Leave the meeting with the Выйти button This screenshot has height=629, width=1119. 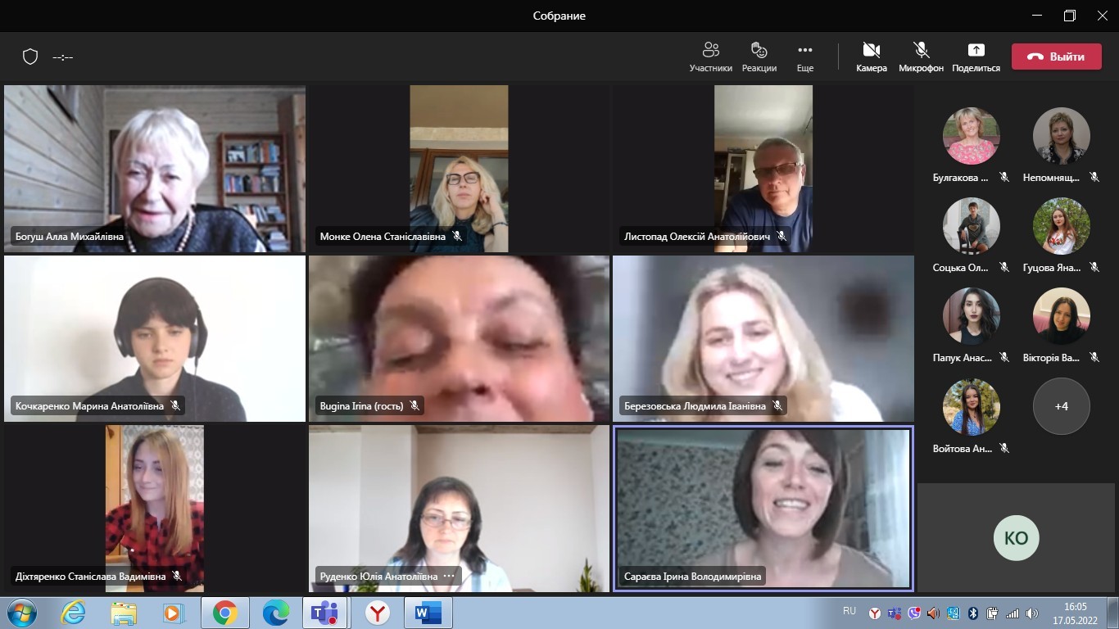coord(1056,57)
